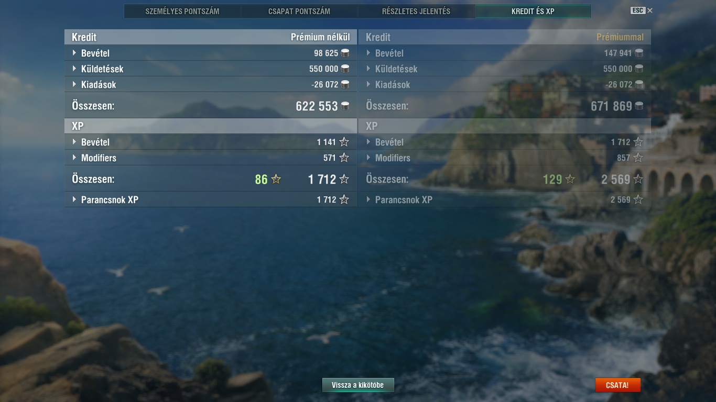Image resolution: width=716 pixels, height=402 pixels.
Task: Expand the Parancsnok XP row
Action: 211,199
